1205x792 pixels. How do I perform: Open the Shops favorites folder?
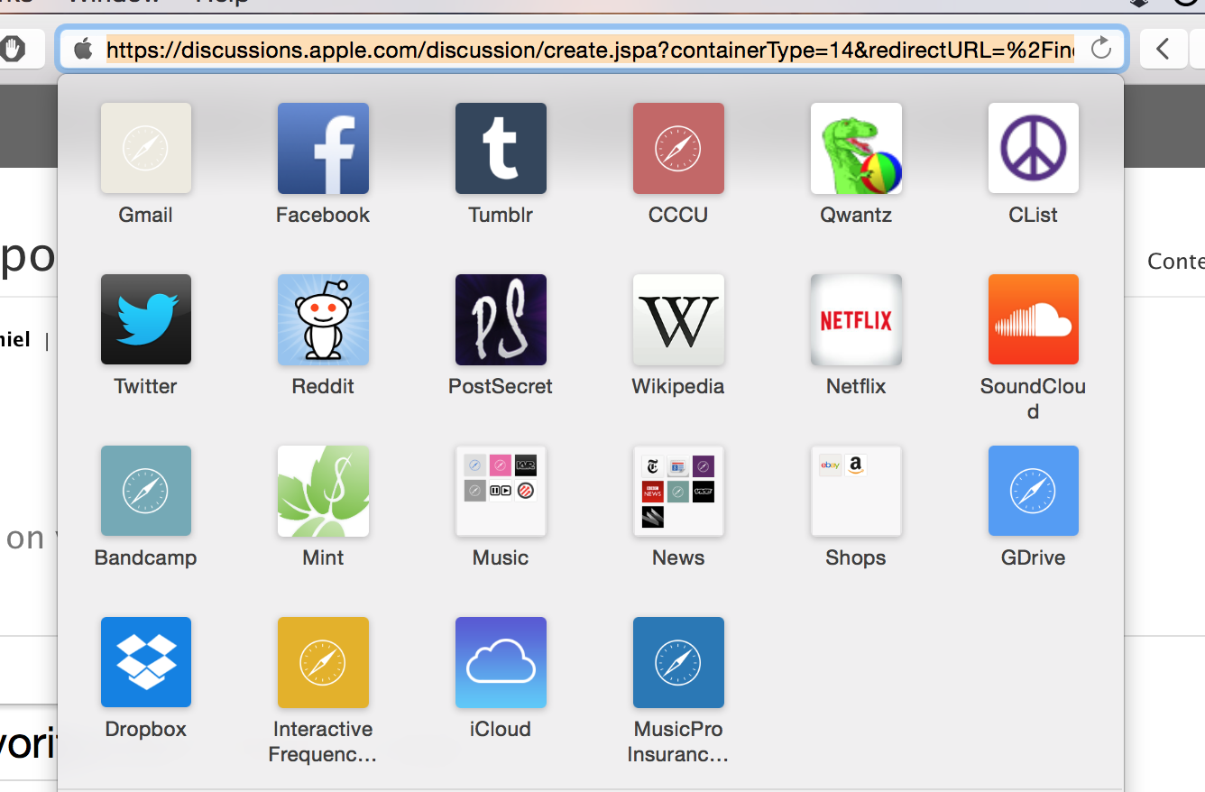click(x=856, y=491)
